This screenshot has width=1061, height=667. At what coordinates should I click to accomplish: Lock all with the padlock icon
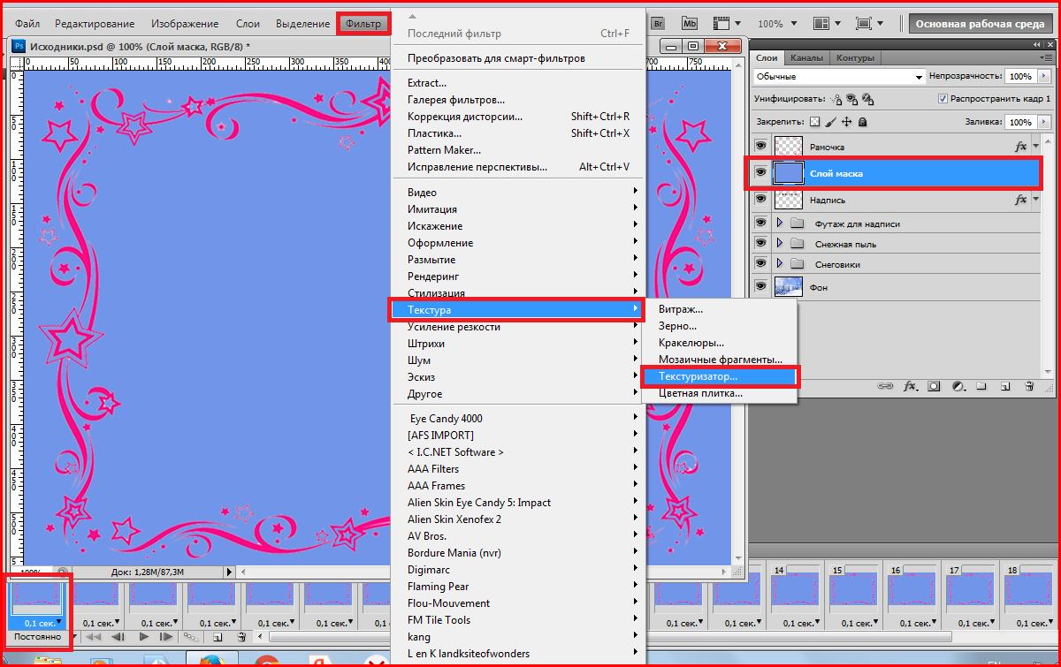[x=862, y=122]
